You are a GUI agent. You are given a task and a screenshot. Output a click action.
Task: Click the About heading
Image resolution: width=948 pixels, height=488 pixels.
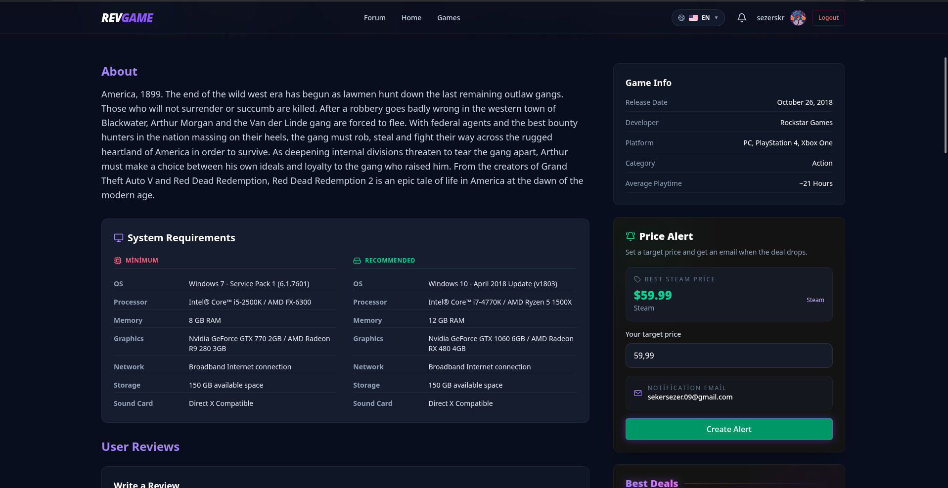tap(119, 72)
